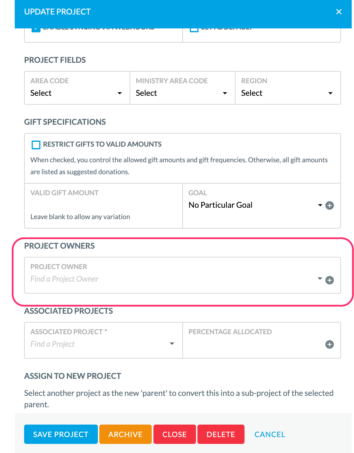Viewport: 354px width, 453px height.
Task: Add associated project allocation with plus icon
Action: pos(329,344)
